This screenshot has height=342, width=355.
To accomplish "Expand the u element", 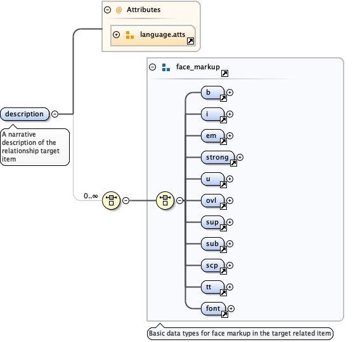I will [x=229, y=179].
